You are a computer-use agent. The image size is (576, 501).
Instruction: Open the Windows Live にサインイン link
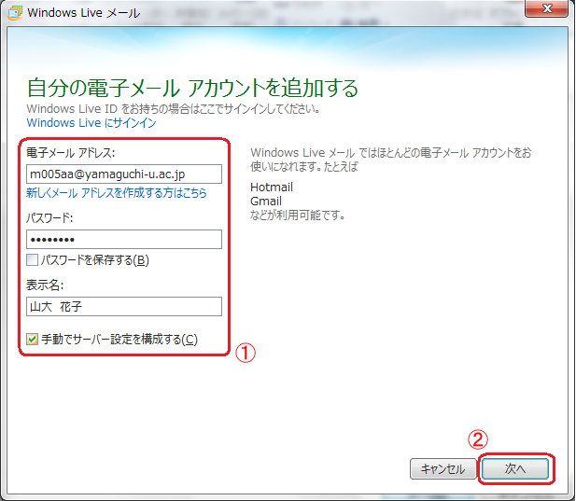pyautogui.click(x=91, y=122)
